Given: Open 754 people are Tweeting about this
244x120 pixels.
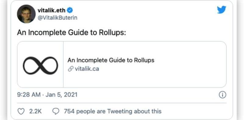Looking at the screenshot, I should [113, 111].
